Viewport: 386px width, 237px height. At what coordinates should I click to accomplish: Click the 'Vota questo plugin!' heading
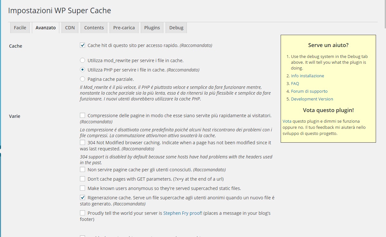pyautogui.click(x=328, y=110)
